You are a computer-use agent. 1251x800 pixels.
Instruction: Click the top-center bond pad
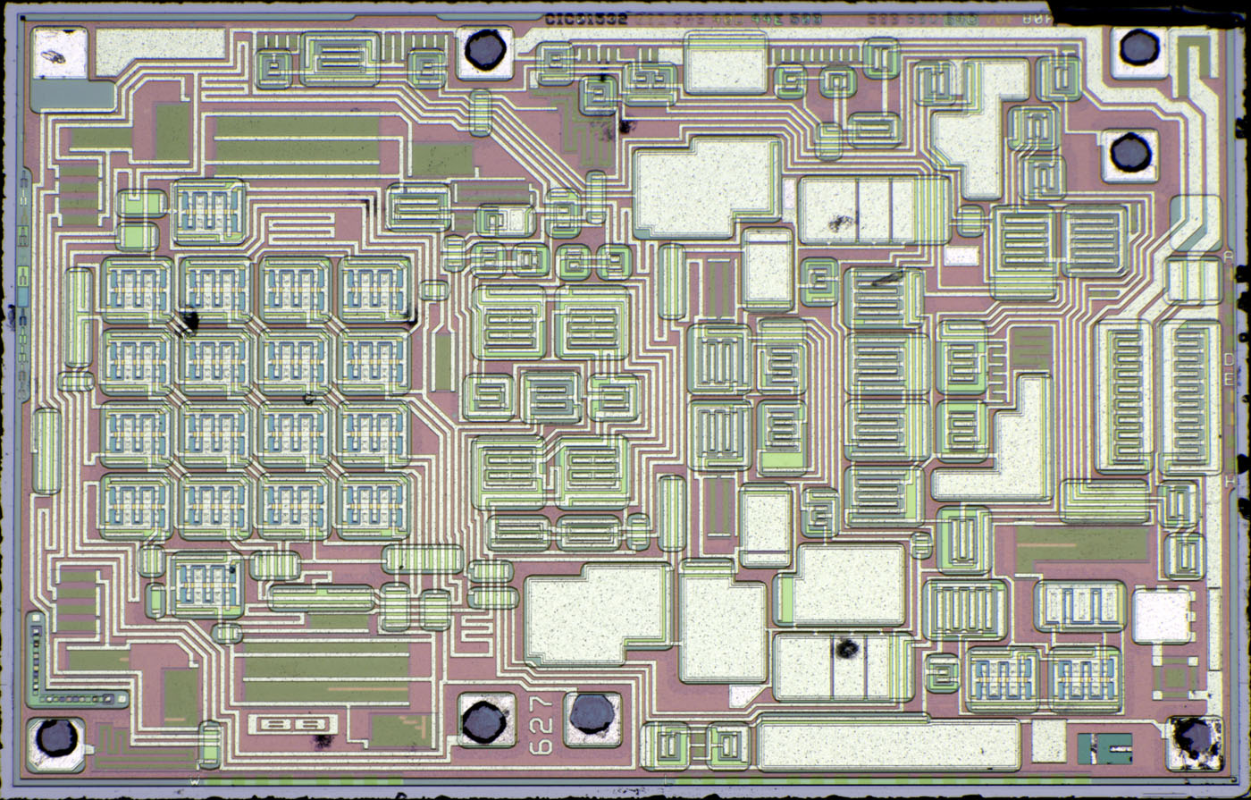[485, 50]
